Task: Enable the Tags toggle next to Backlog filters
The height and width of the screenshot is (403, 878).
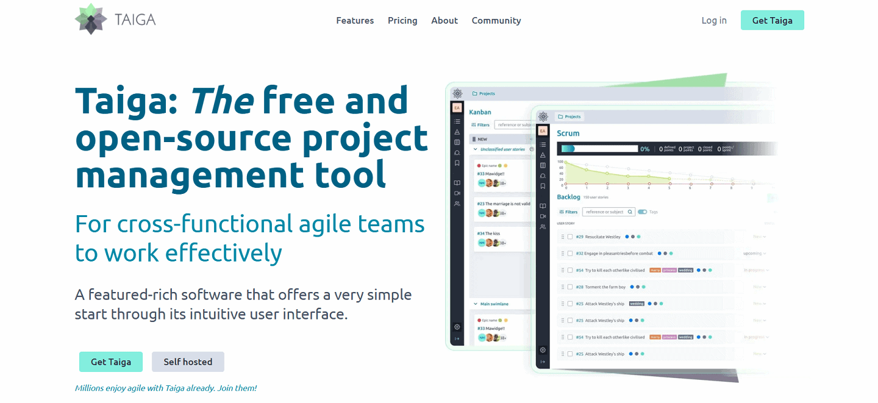Action: tap(642, 212)
